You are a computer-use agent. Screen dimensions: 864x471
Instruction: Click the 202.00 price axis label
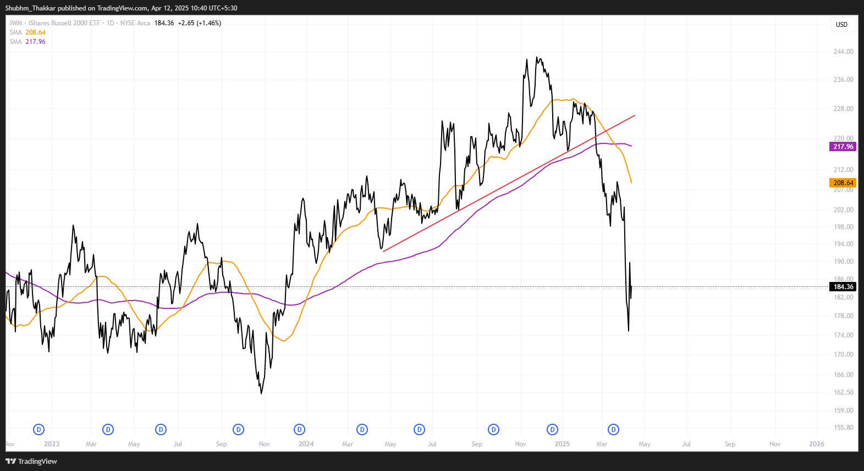pyautogui.click(x=843, y=210)
